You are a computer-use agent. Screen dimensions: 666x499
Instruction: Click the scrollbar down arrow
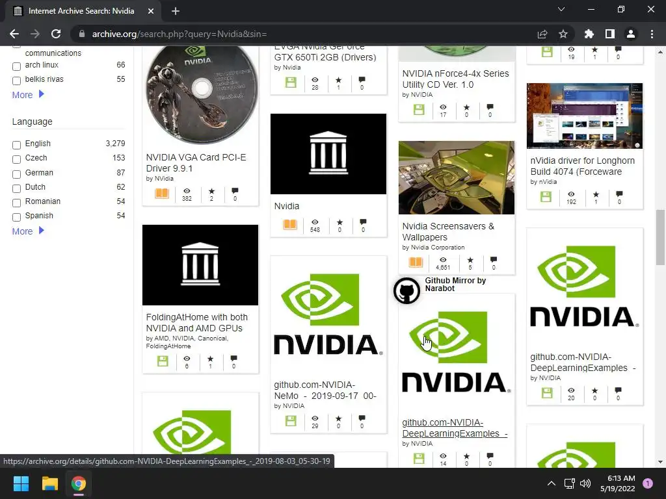(660, 462)
